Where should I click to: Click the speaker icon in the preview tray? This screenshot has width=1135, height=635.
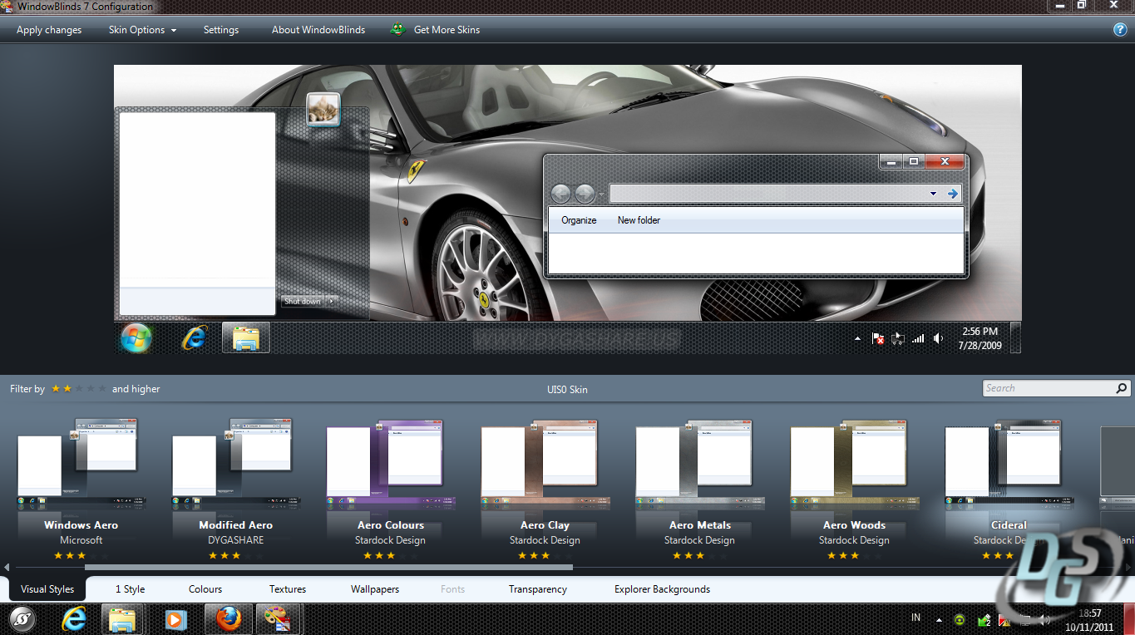click(x=938, y=338)
